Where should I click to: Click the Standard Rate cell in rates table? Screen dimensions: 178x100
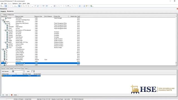click(36, 76)
